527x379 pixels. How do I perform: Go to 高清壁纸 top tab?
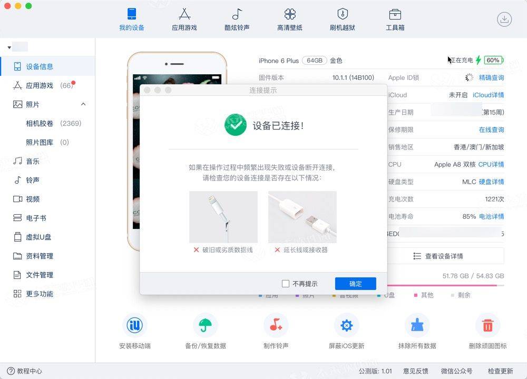pos(290,19)
